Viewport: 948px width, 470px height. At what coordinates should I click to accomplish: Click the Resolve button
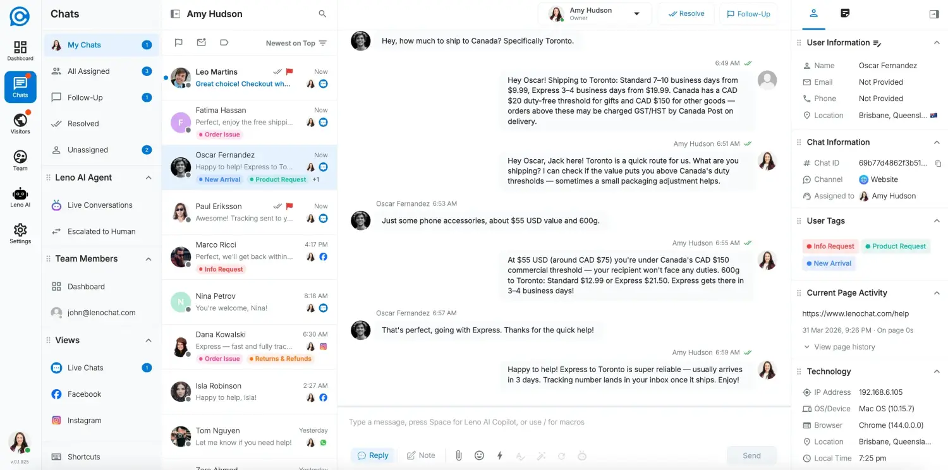pos(686,13)
